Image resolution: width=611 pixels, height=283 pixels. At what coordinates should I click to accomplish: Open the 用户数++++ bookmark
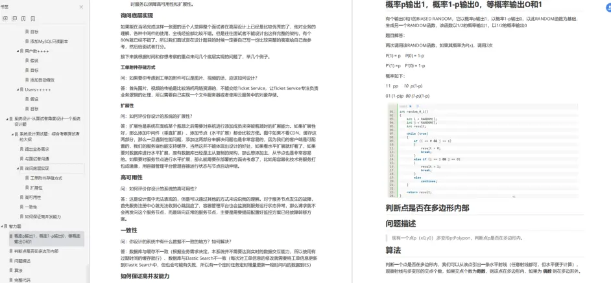pos(37,51)
